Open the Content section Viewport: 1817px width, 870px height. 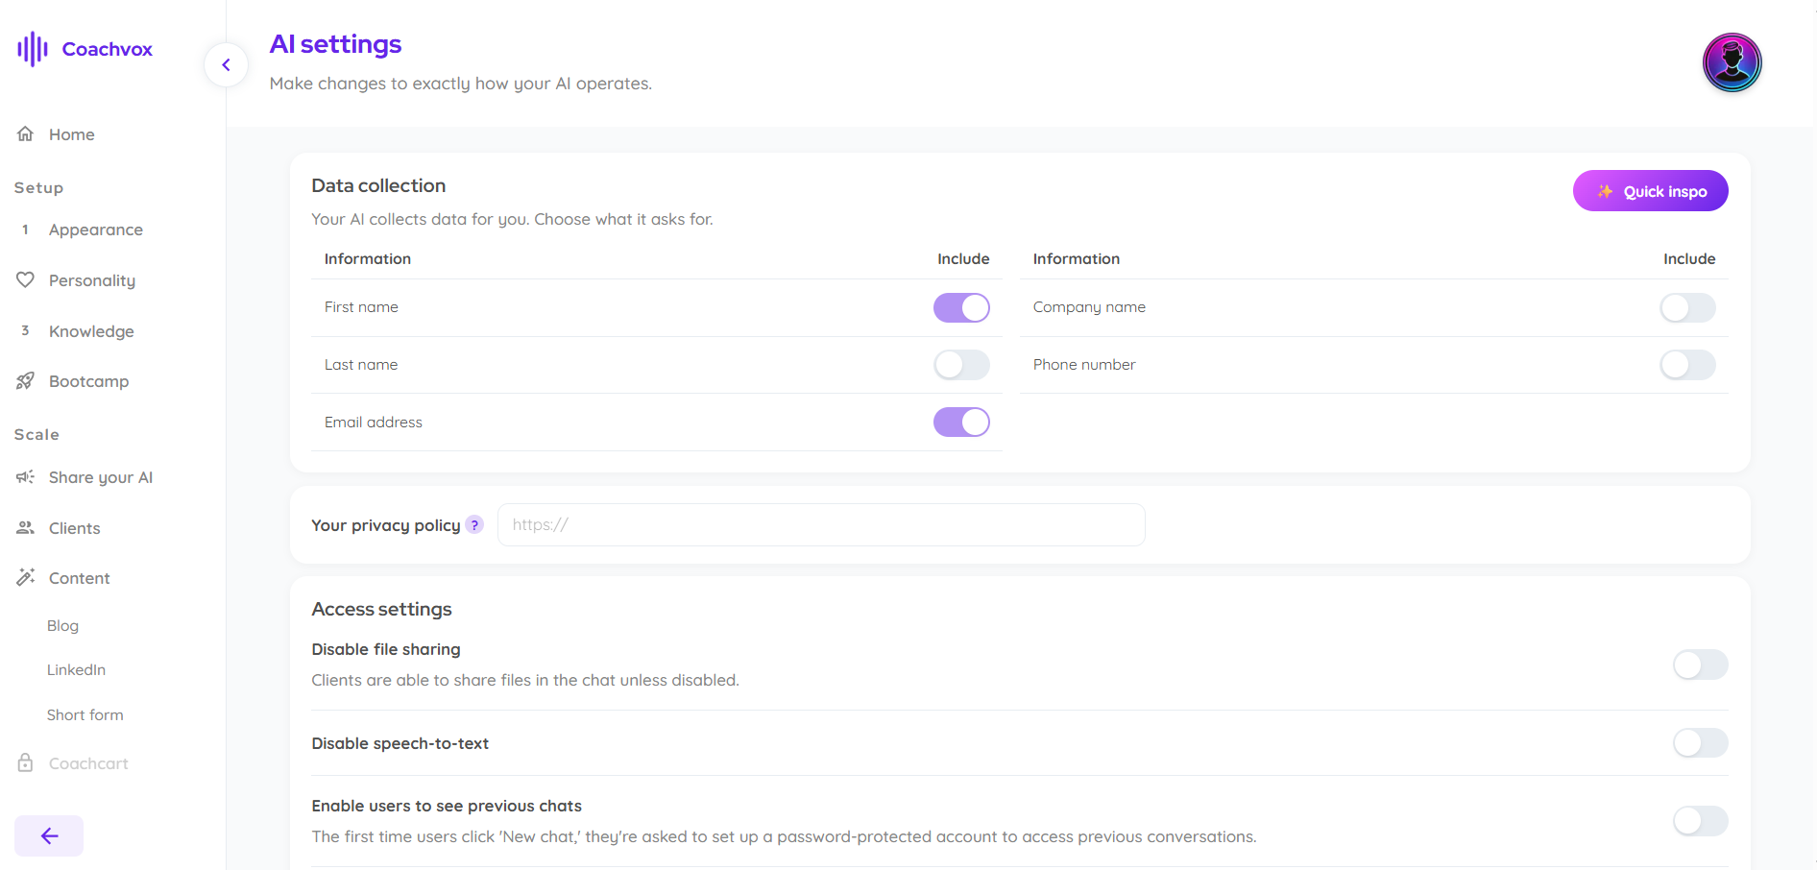click(80, 578)
